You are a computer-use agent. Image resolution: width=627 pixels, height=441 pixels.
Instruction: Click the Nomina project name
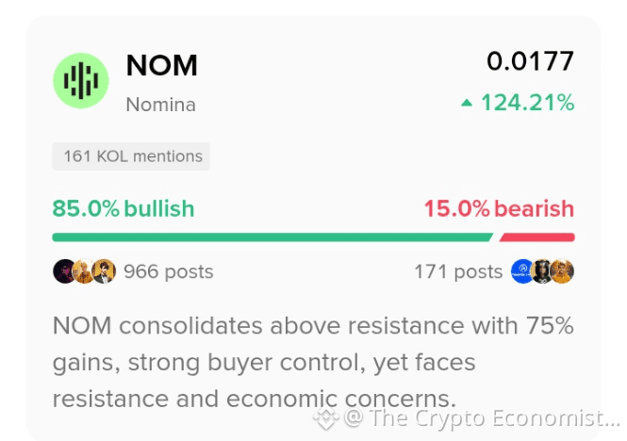coord(160,104)
